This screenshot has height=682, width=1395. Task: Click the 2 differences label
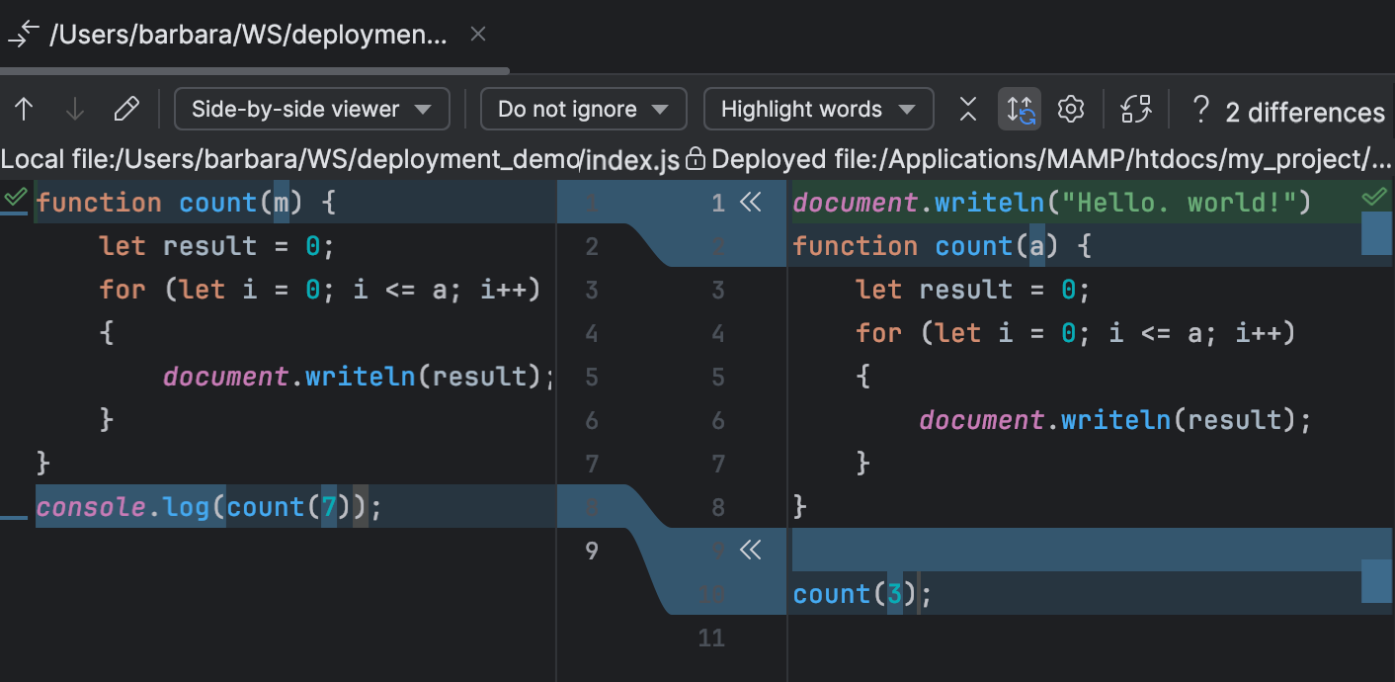click(x=1305, y=113)
